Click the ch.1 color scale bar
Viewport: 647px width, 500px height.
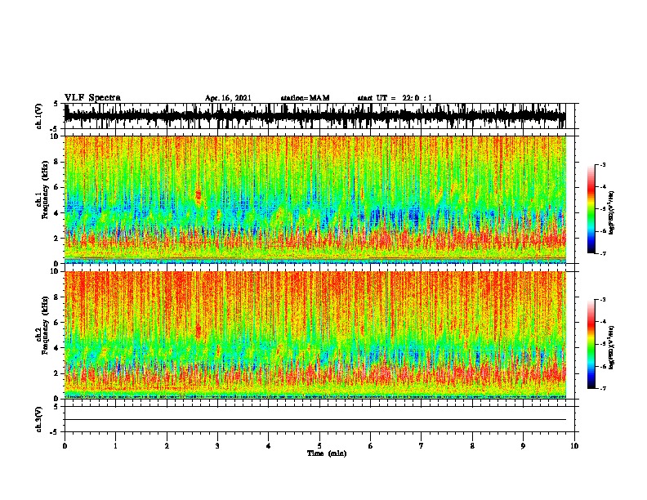point(591,209)
